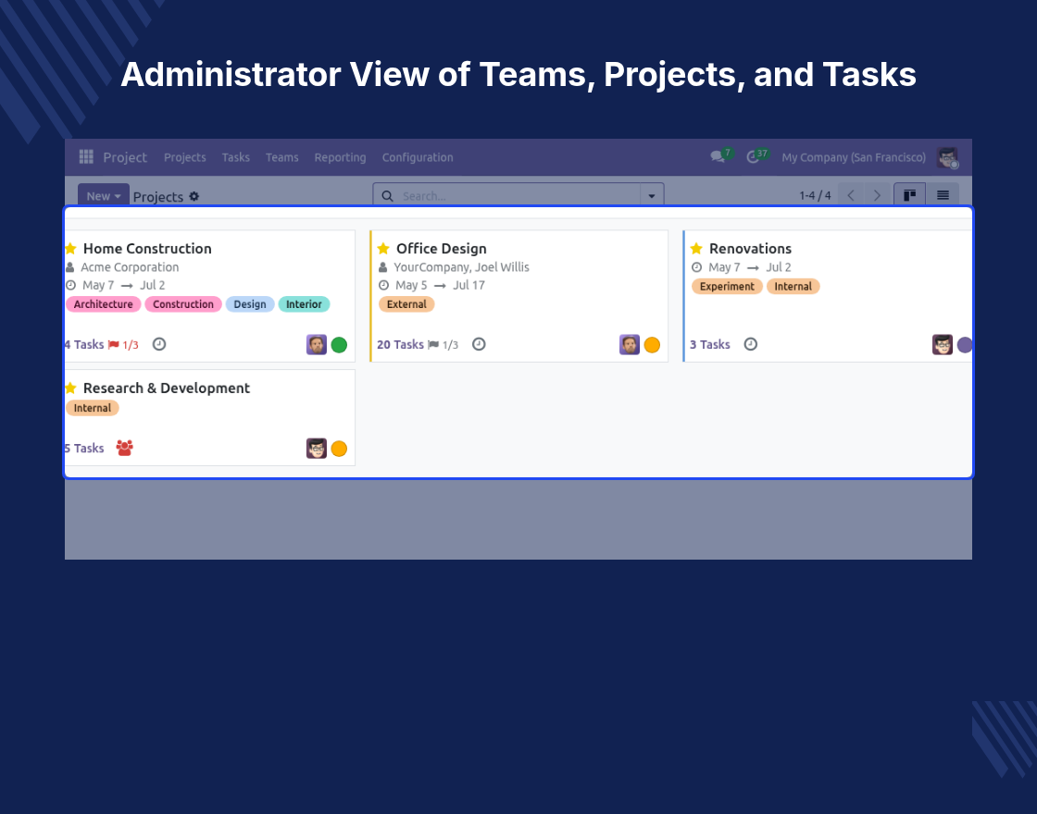Click the milestone flag 1/3 on Office Design

[x=443, y=345]
